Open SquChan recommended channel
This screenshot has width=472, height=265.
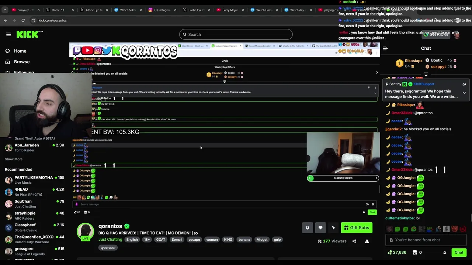click(x=35, y=204)
